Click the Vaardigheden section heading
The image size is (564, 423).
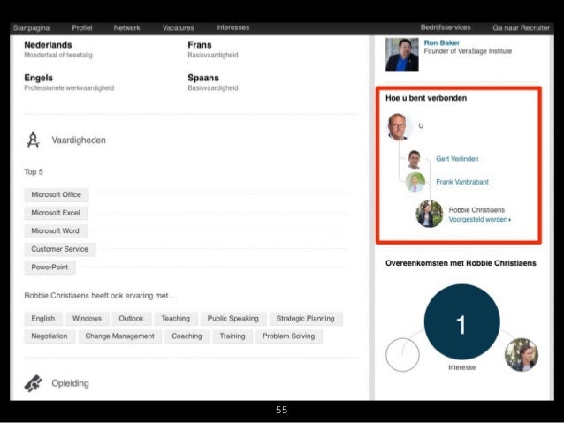(79, 140)
